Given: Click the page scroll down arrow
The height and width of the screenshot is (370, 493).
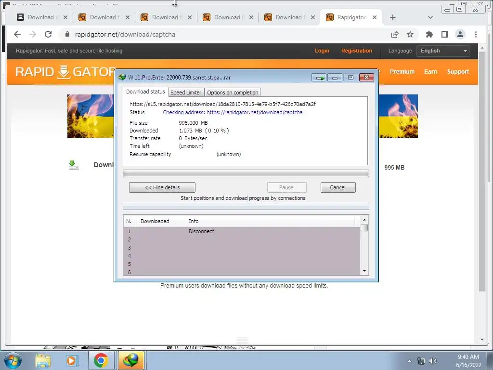Looking at the screenshot, I should (x=482, y=340).
